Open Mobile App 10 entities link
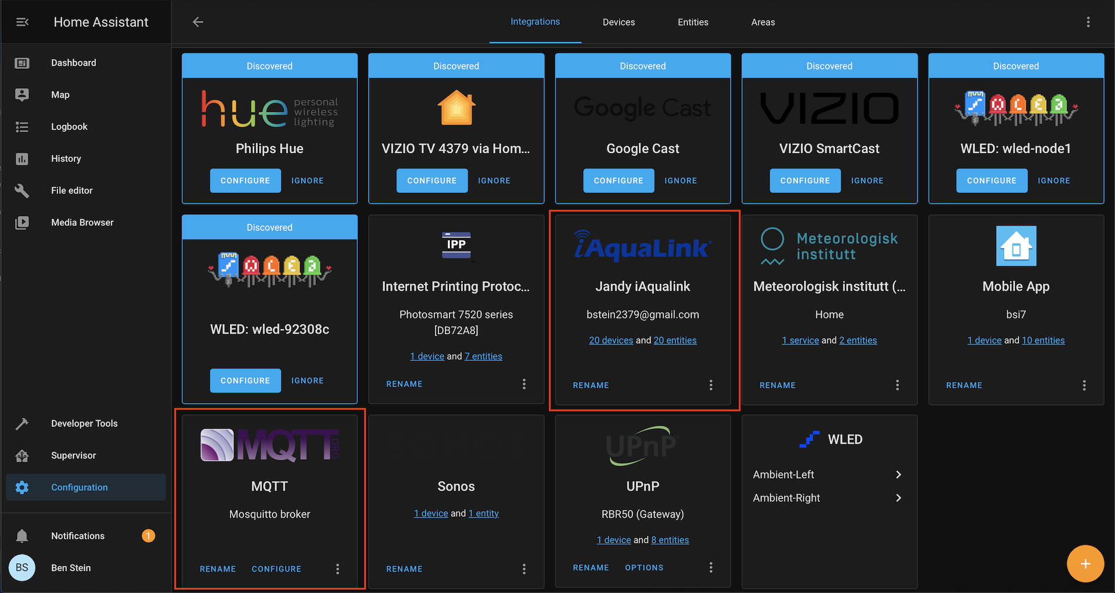 pos(1043,341)
